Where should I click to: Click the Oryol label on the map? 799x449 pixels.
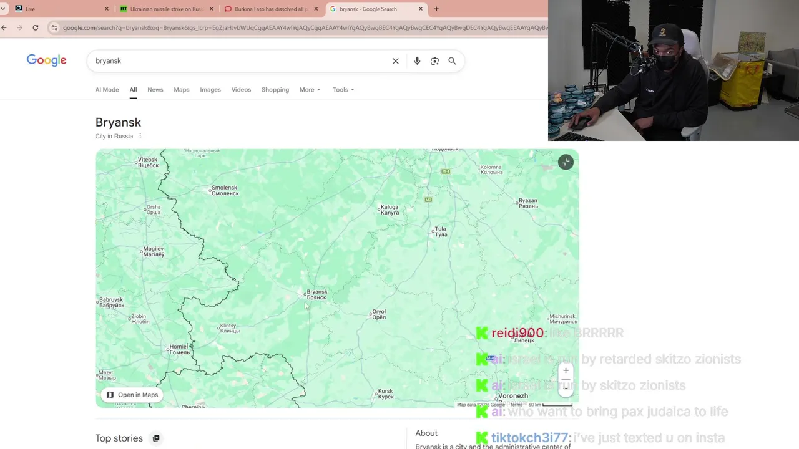coord(379,314)
